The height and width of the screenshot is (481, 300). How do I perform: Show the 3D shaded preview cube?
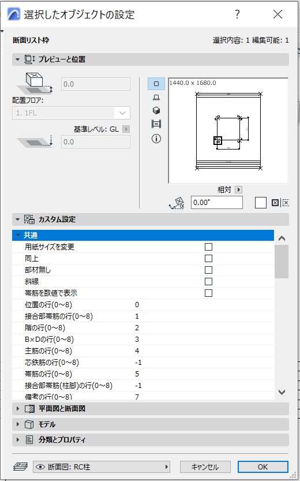click(x=156, y=110)
